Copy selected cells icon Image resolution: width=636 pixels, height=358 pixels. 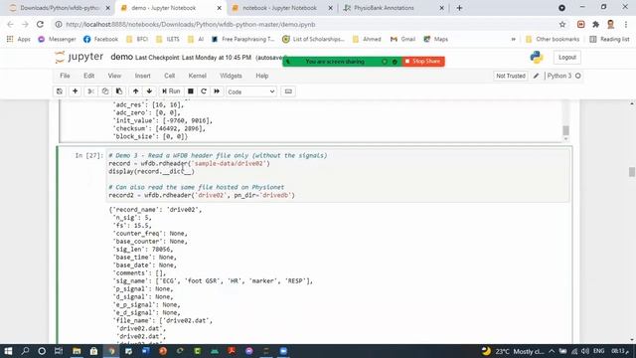pyautogui.click(x=105, y=91)
